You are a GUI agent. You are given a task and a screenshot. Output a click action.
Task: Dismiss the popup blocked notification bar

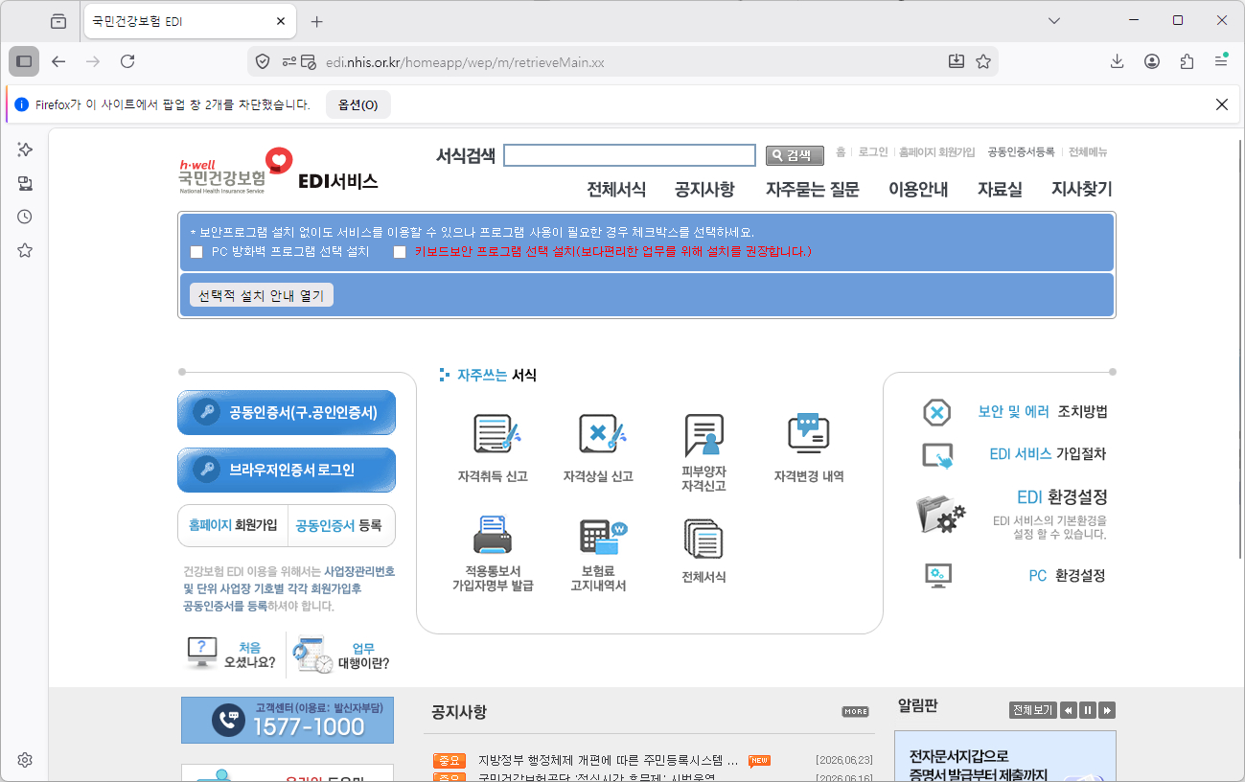tap(1222, 104)
